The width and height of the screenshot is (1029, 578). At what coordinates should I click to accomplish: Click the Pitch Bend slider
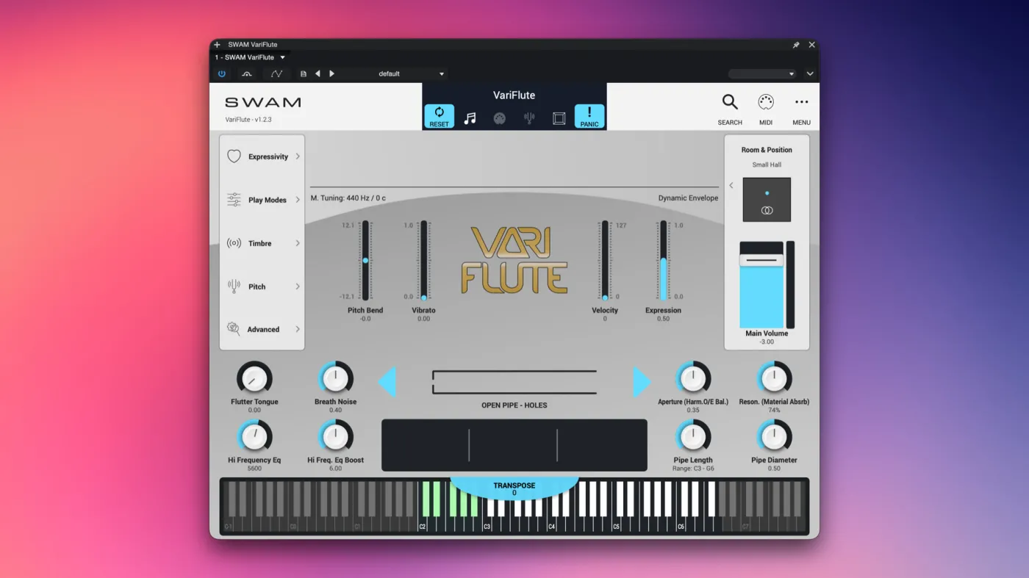coord(365,261)
